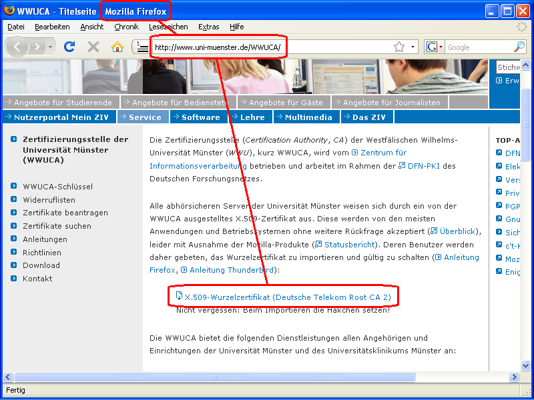Reload the current page

(69, 47)
